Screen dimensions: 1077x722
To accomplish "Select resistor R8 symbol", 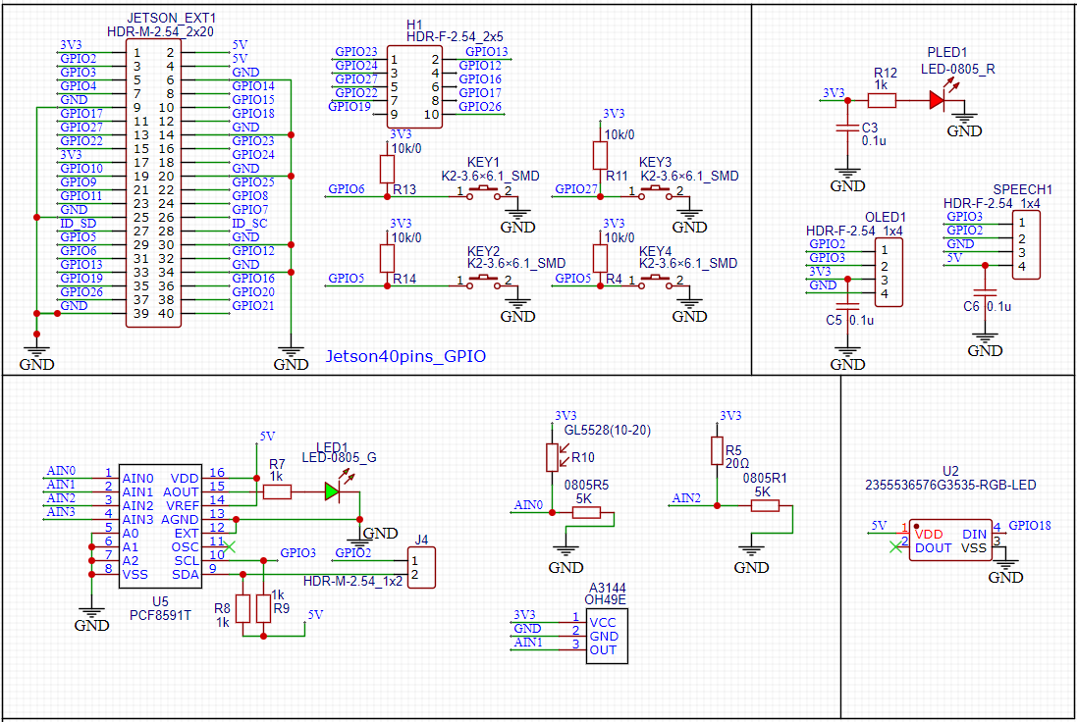I will coord(242,609).
